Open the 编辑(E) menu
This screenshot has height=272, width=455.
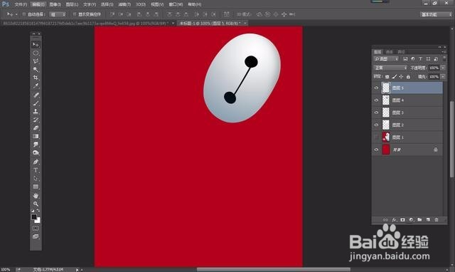pyautogui.click(x=38, y=4)
